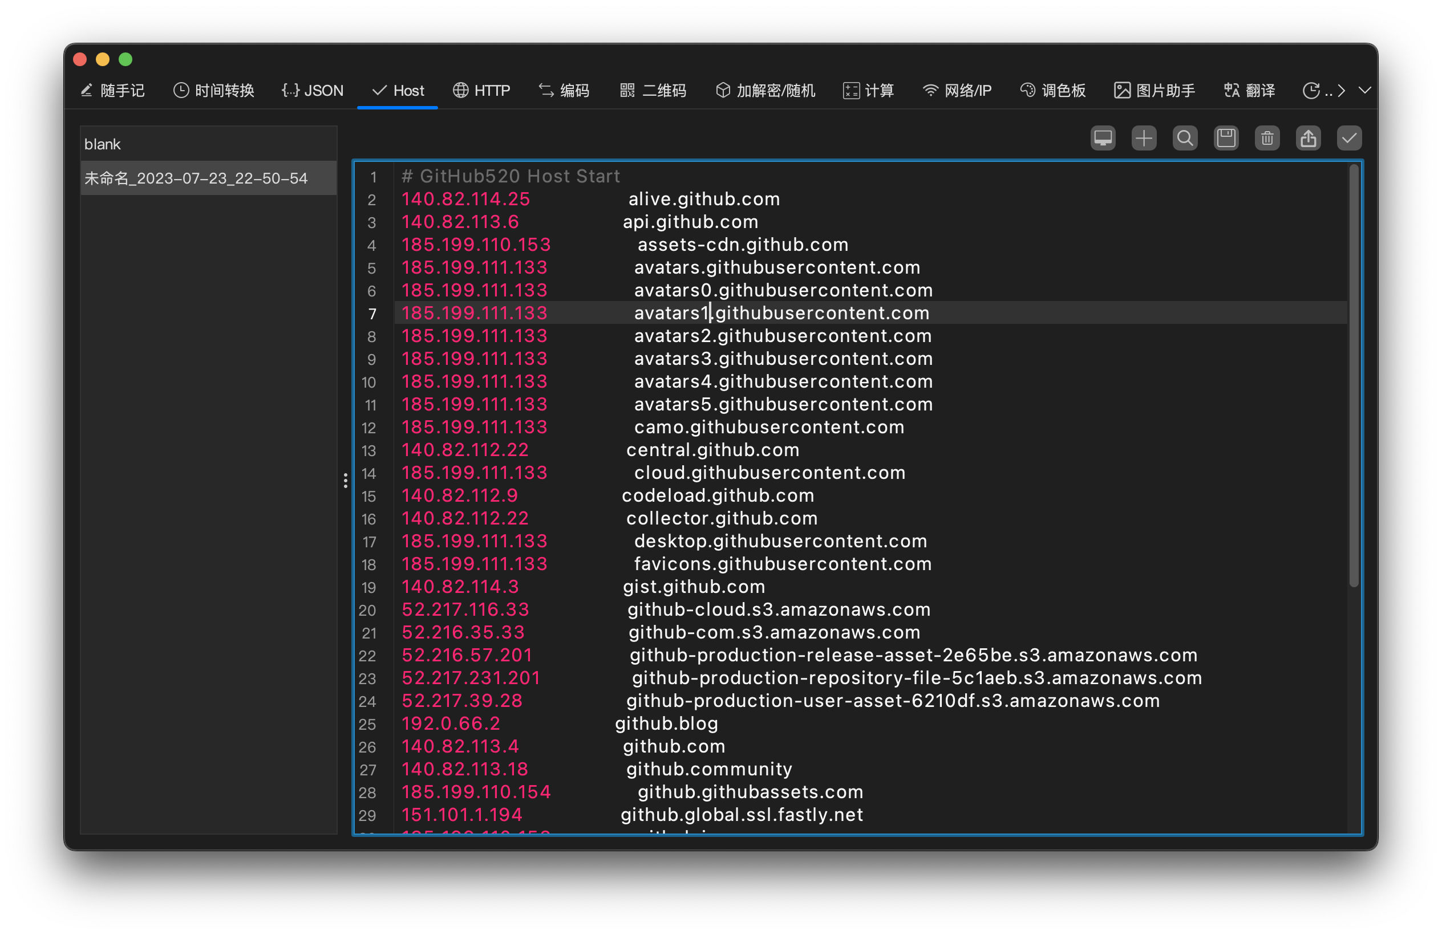Viewport: 1442px width, 935px height.
Task: Save the current host file
Action: click(1226, 137)
